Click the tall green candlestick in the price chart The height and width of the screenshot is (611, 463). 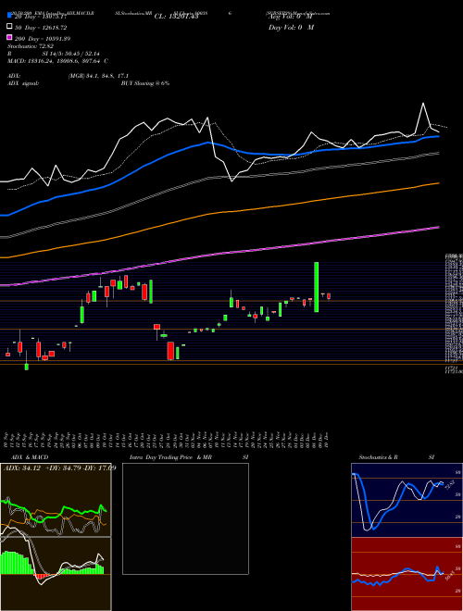pyautogui.click(x=317, y=287)
